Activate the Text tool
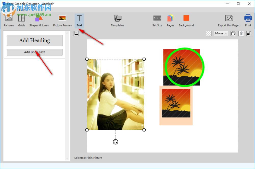Screen dimensions: 255x169 click(x=79, y=20)
